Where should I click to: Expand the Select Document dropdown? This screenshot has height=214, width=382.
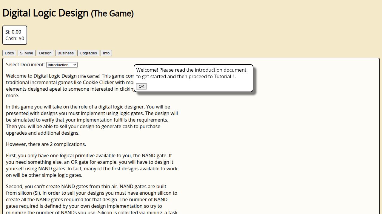pyautogui.click(x=62, y=65)
